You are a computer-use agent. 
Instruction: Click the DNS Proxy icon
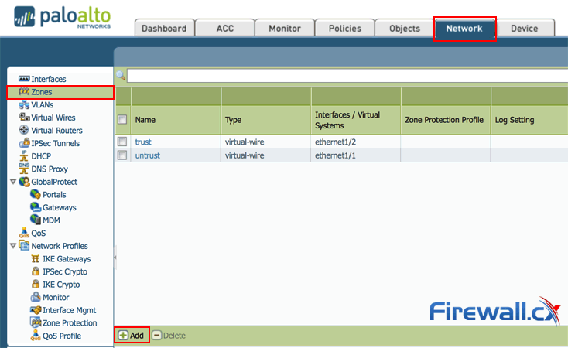click(x=24, y=169)
